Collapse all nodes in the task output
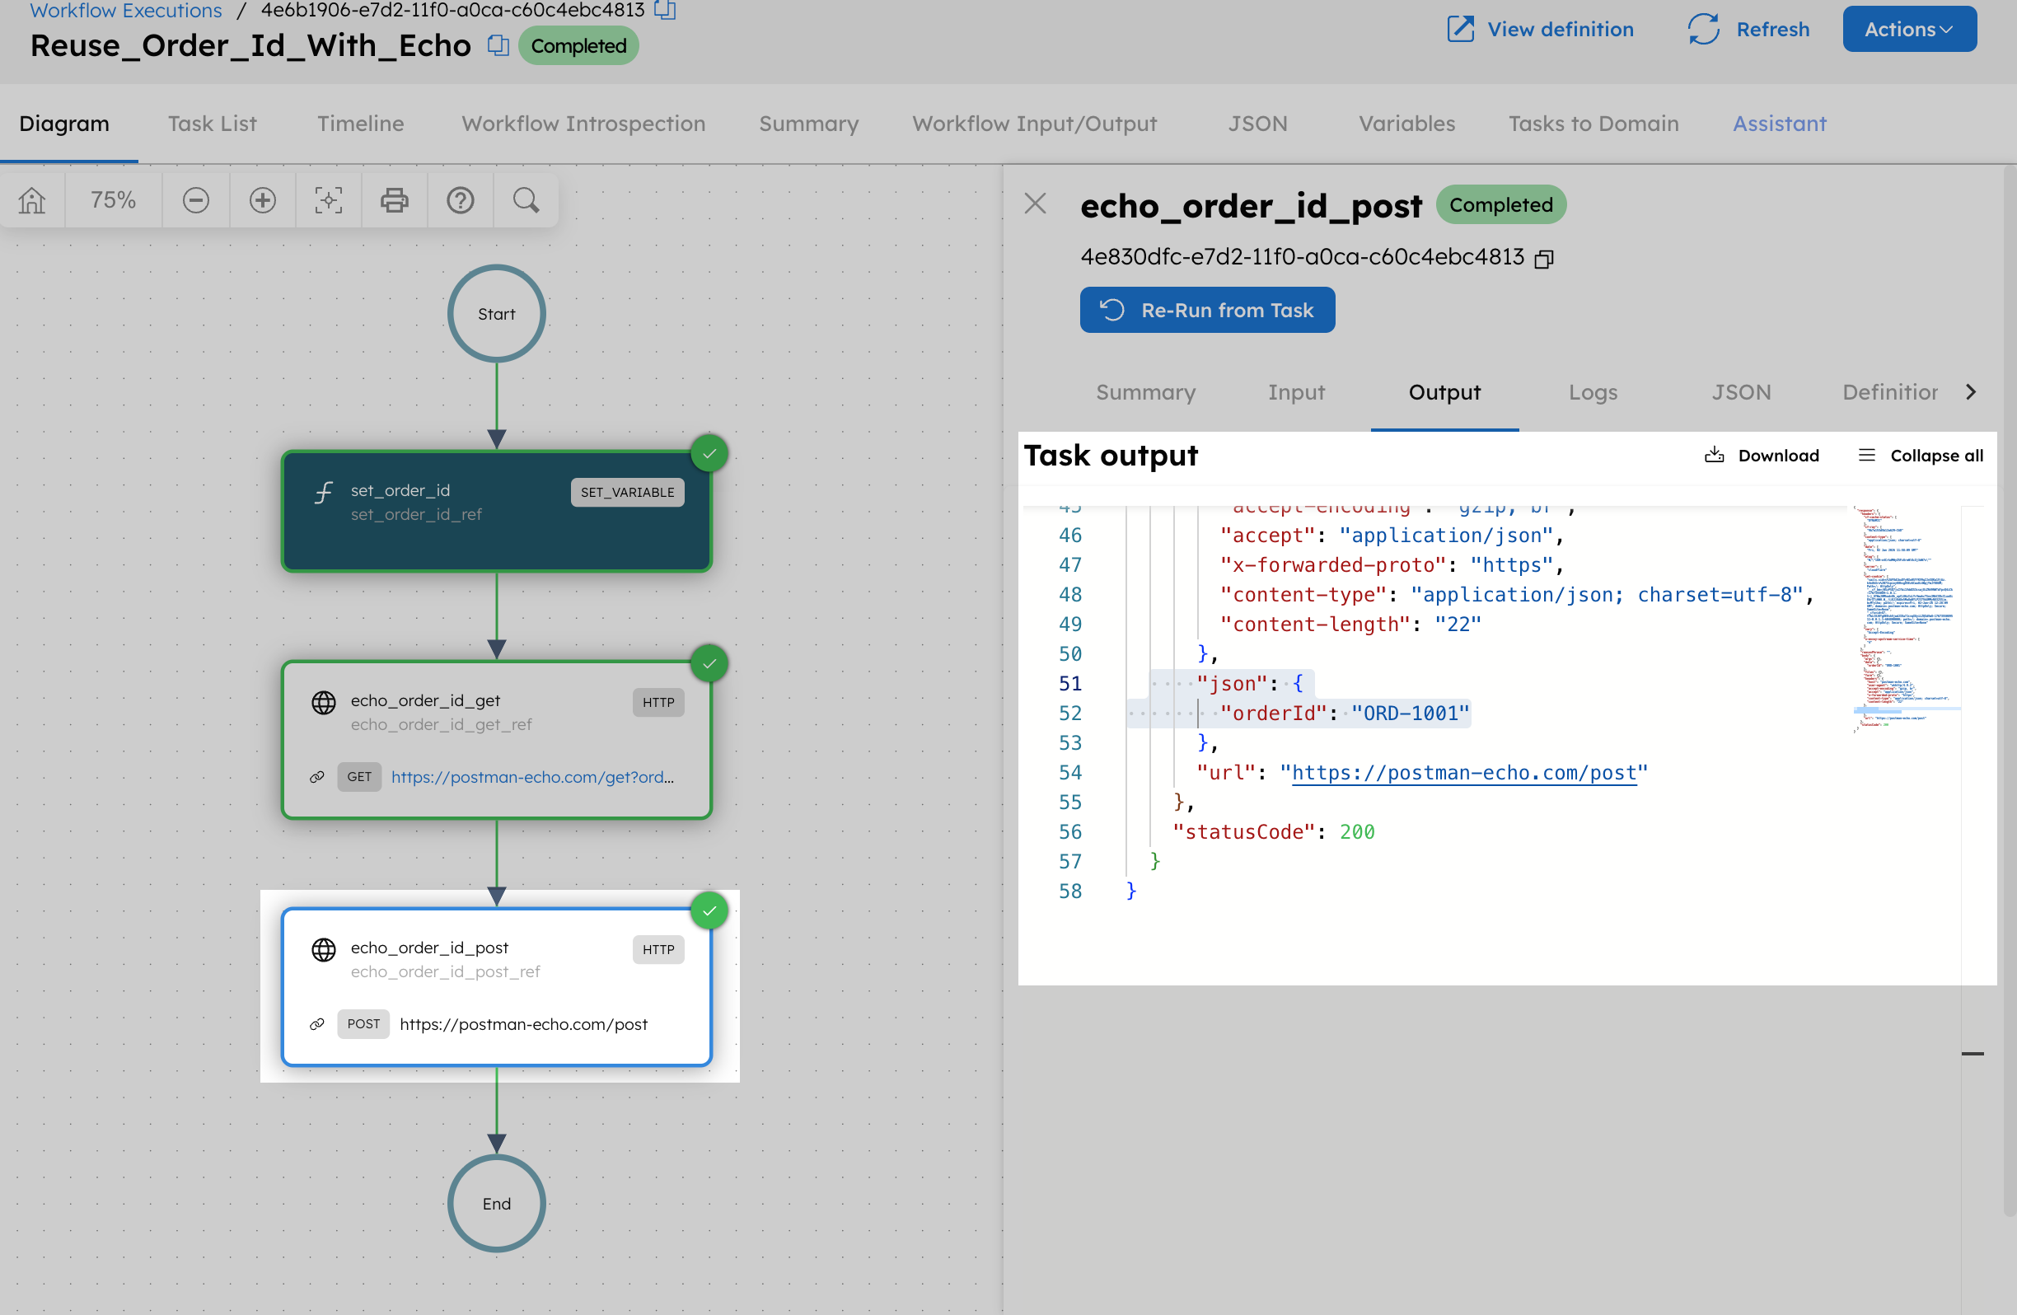The height and width of the screenshot is (1315, 2017). 1920,455
